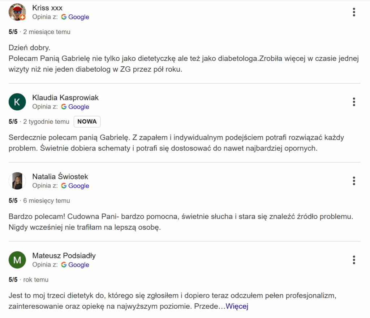Viewport: 370px width, 318px height.
Task: Open options menu on Klaudia Kasprowiak's review
Action: pyautogui.click(x=354, y=102)
